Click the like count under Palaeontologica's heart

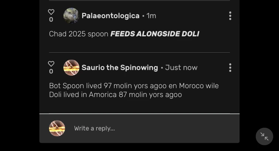(51, 20)
